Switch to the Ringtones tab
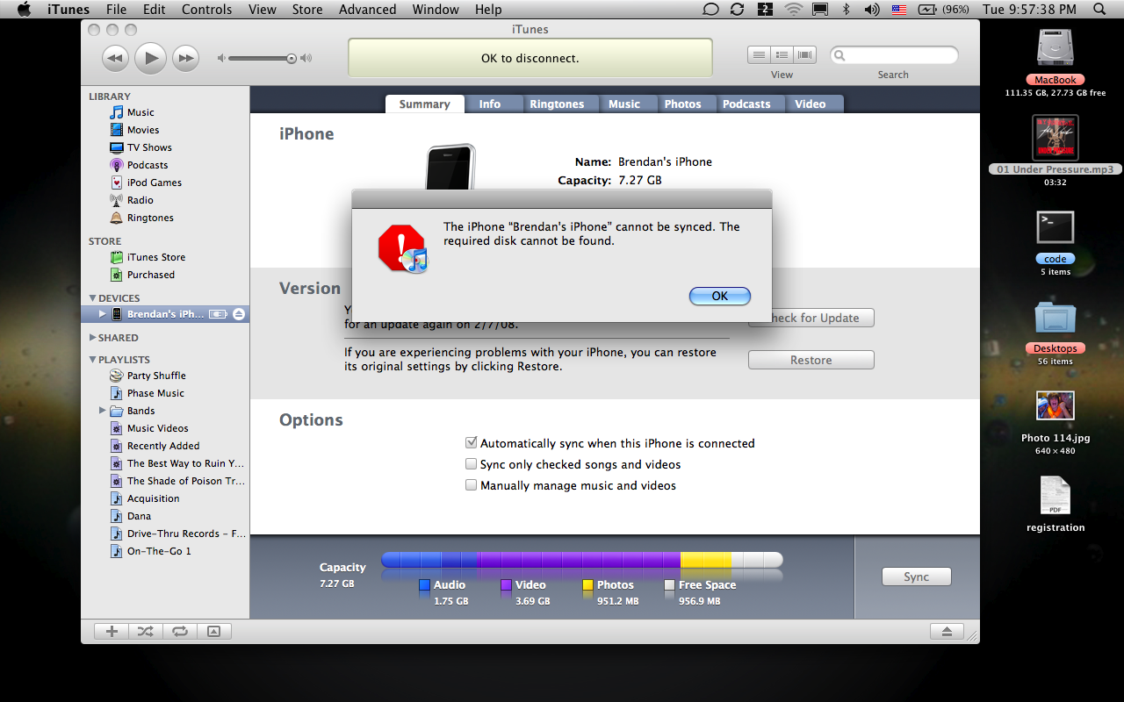Screen dimensions: 1124x702 point(557,104)
